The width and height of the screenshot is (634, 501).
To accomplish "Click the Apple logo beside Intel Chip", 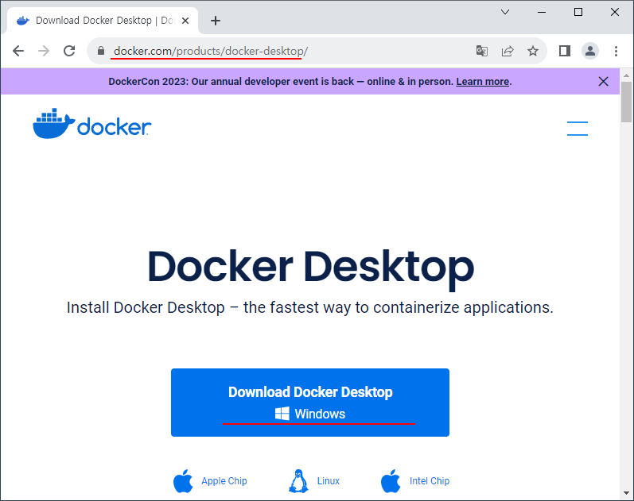I will (x=391, y=481).
